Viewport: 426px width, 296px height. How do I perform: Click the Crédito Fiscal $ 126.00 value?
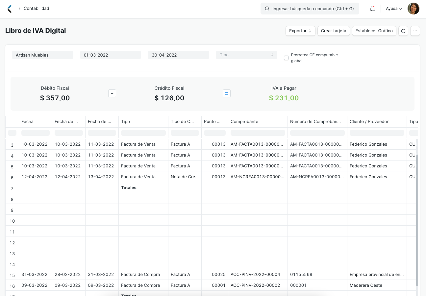point(169,98)
